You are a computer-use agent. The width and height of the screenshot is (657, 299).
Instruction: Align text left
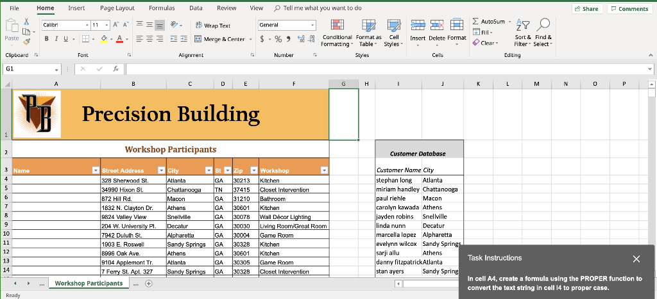(139, 39)
